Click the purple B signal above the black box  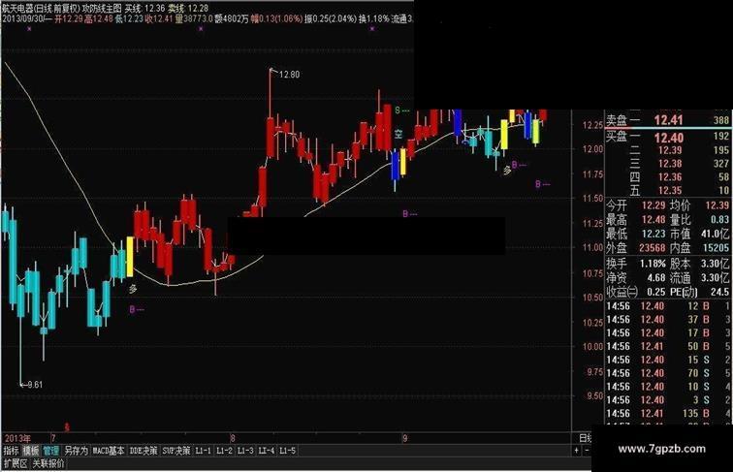(x=409, y=213)
